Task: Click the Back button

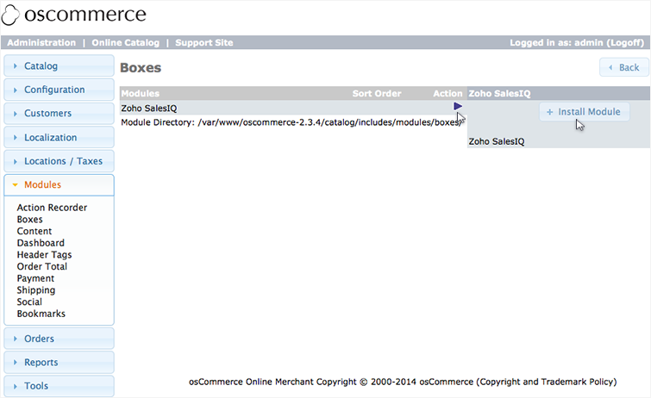Action: [x=624, y=67]
